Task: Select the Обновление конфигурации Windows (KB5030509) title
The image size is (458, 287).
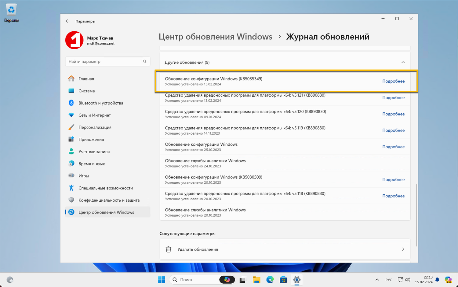Action: [x=214, y=177]
